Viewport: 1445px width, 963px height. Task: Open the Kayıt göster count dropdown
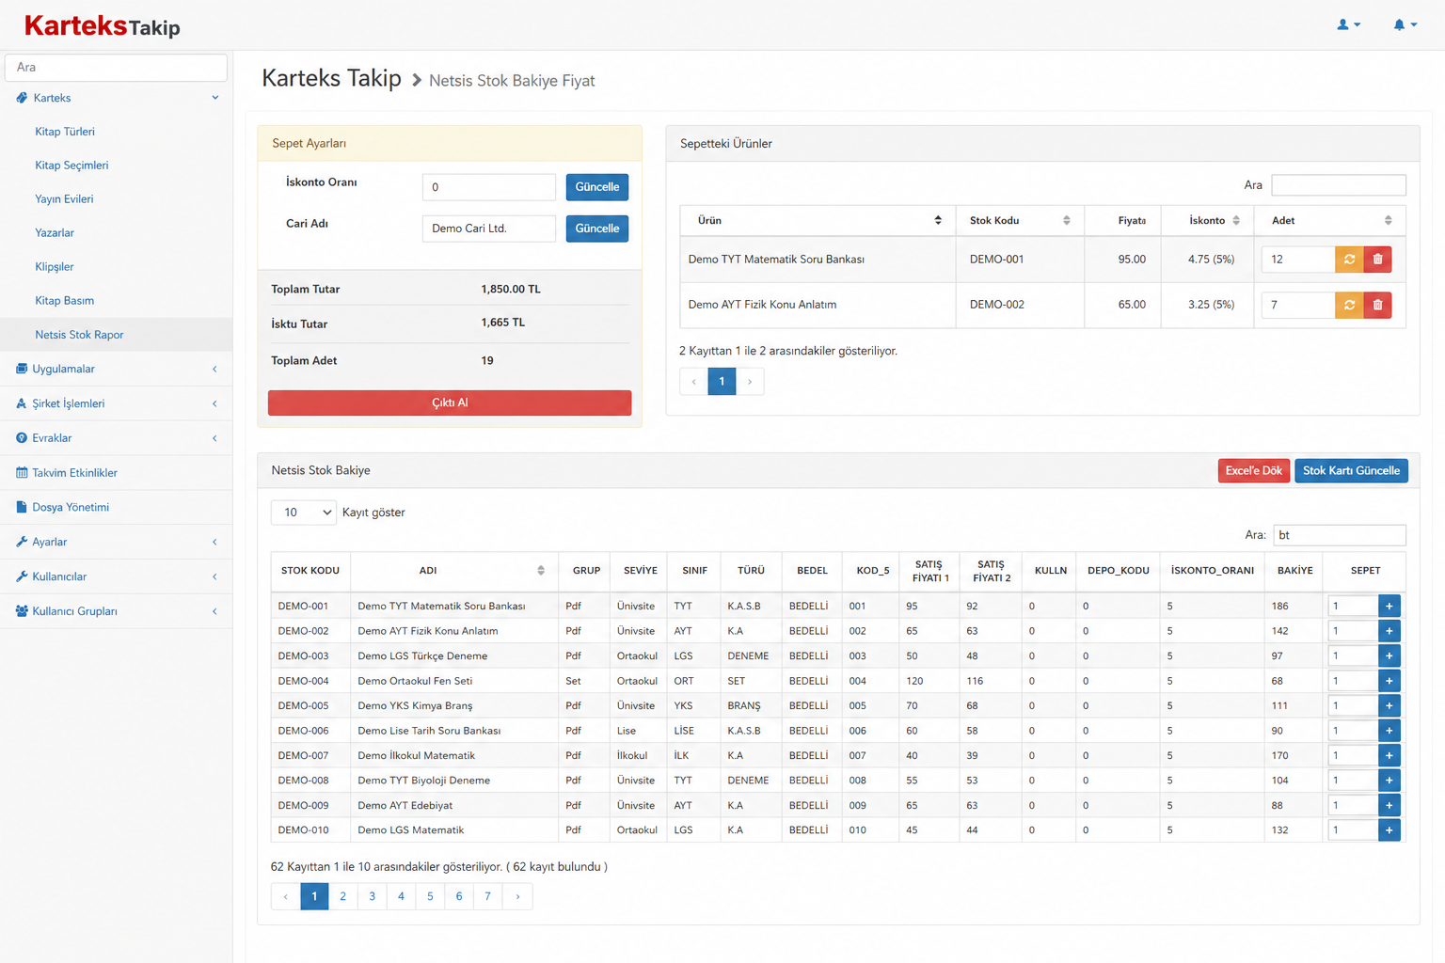[x=304, y=513]
